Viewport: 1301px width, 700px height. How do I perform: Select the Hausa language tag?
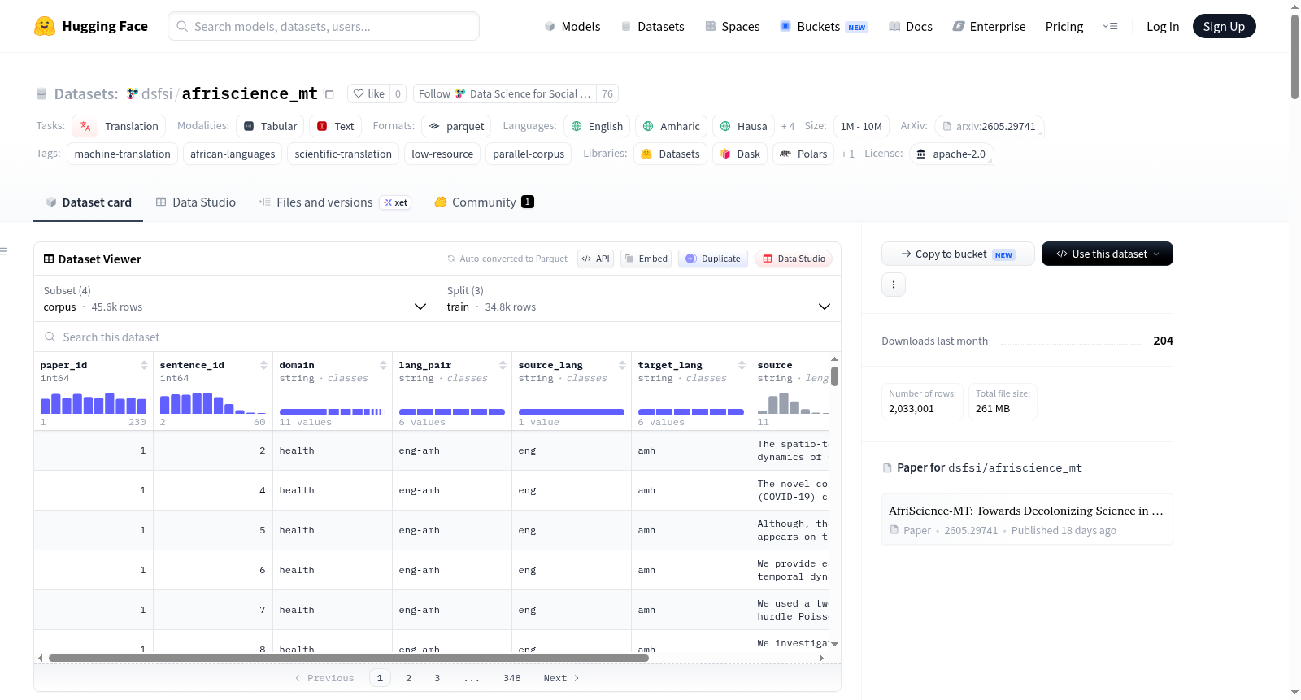(743, 126)
